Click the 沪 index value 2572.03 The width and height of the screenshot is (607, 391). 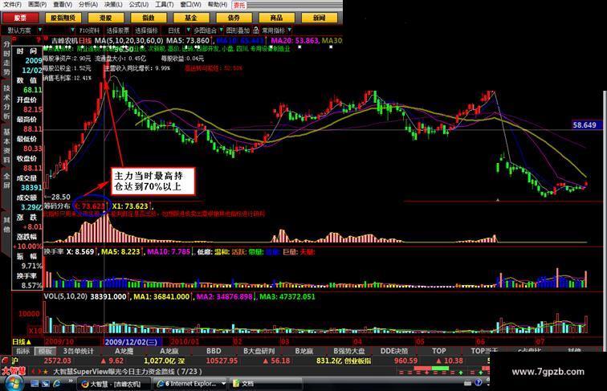[x=57, y=360]
